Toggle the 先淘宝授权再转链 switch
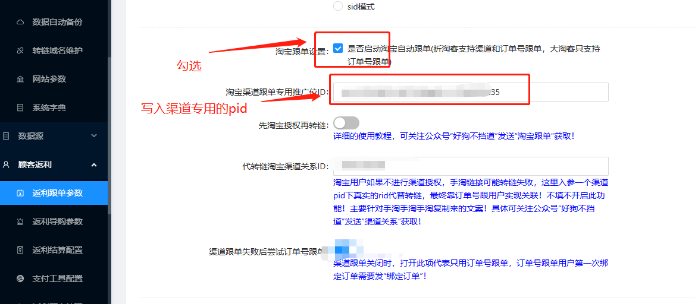 [346, 123]
